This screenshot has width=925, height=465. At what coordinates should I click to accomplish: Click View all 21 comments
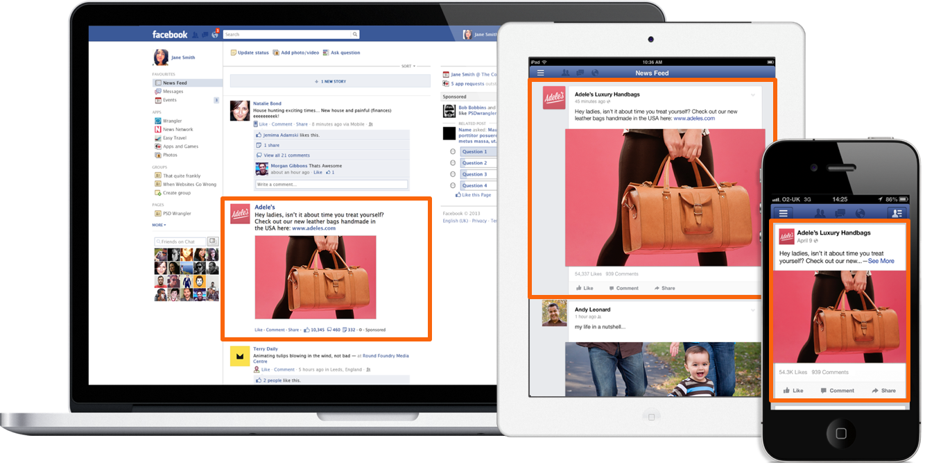point(284,155)
